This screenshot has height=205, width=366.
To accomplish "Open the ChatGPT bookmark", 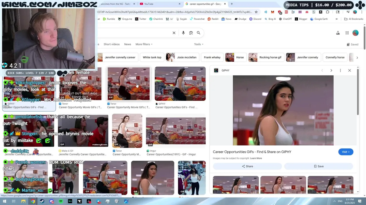I will point(285,19).
